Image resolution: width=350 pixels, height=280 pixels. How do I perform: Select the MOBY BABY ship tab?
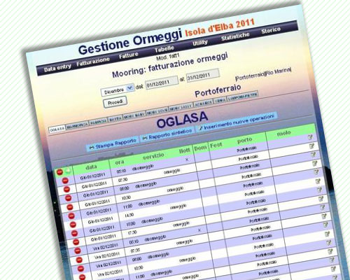(134, 115)
